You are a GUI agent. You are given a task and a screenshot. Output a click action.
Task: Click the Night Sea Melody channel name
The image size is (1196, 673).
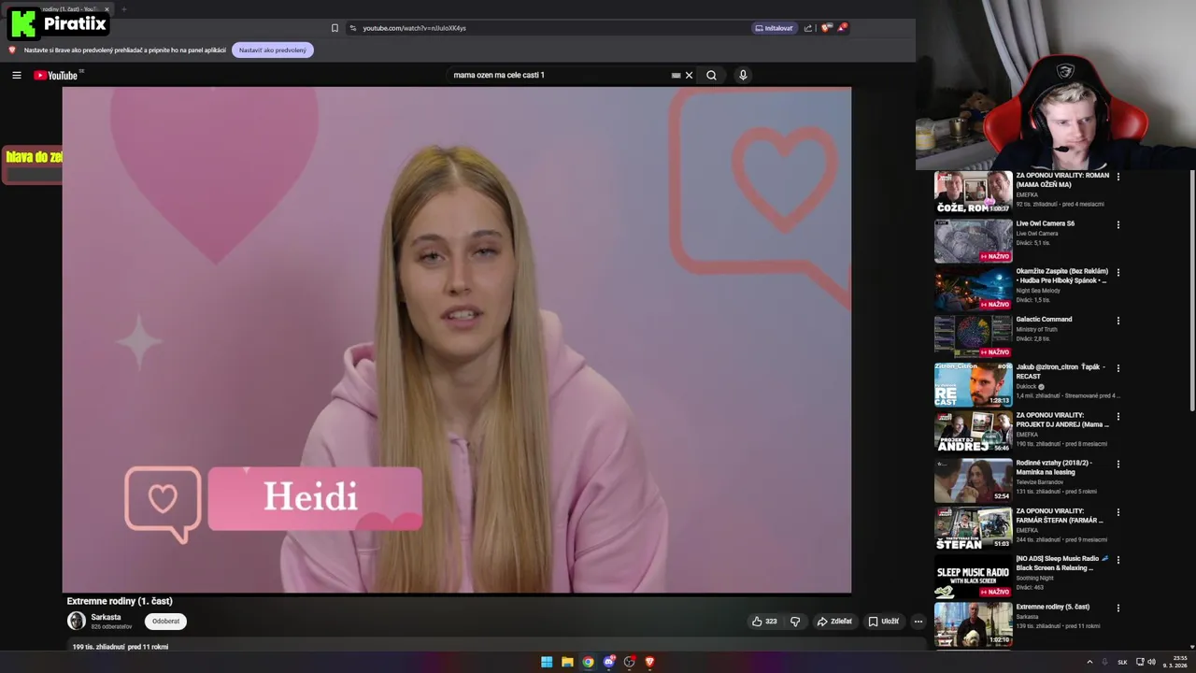coord(1038,291)
